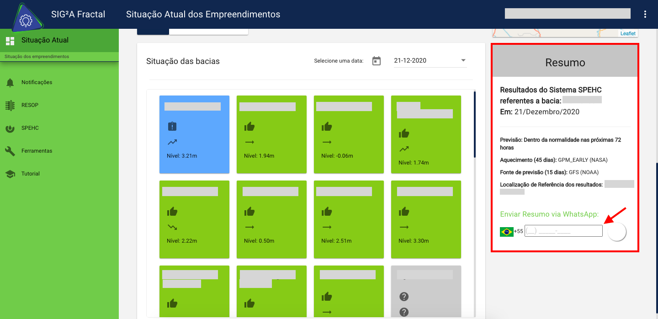Open the calendar icon beside Selecione uma data

point(377,61)
